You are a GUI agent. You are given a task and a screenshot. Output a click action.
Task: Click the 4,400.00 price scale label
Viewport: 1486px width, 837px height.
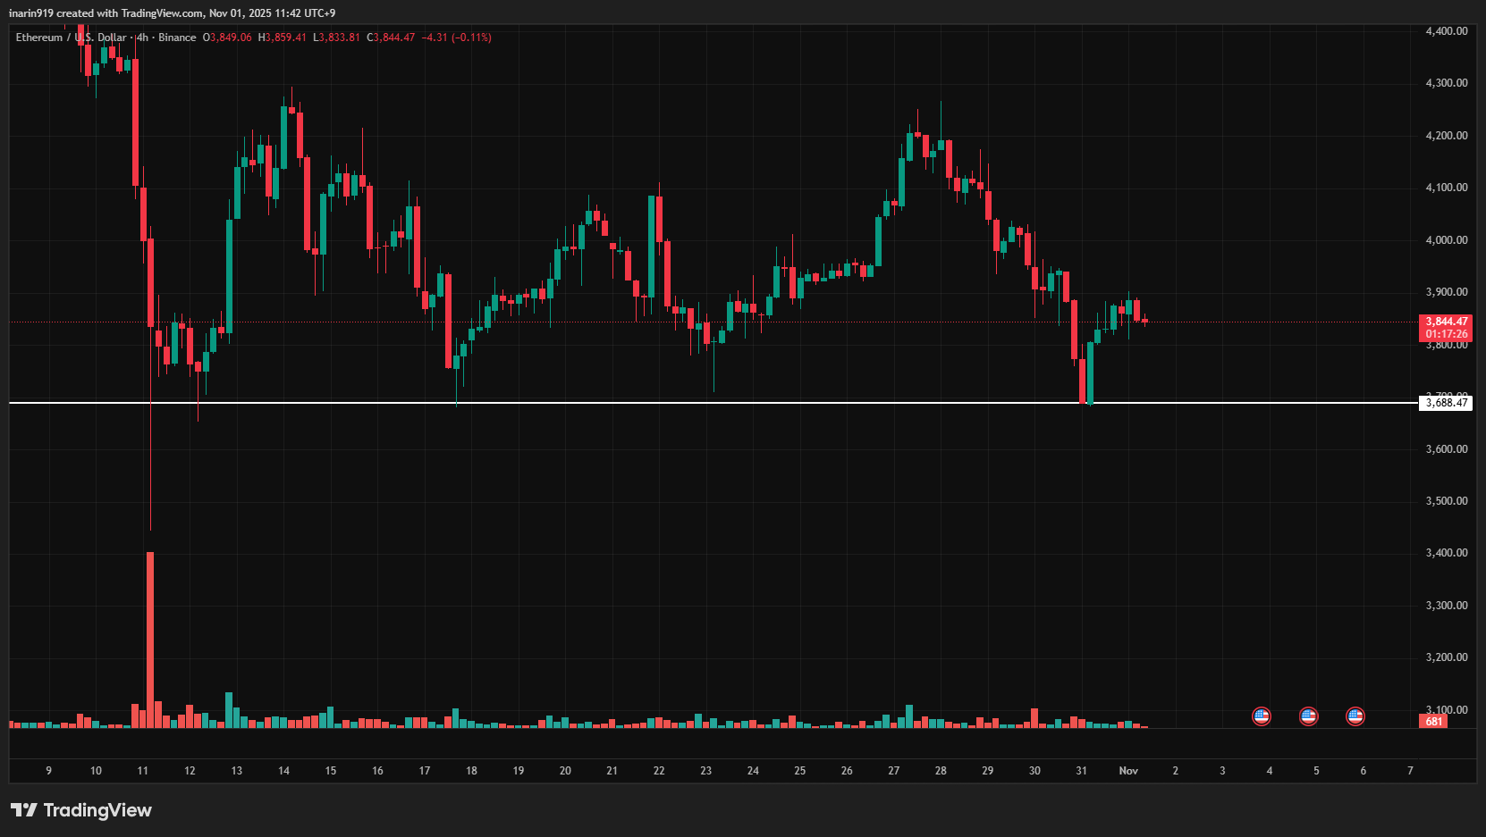coord(1446,31)
